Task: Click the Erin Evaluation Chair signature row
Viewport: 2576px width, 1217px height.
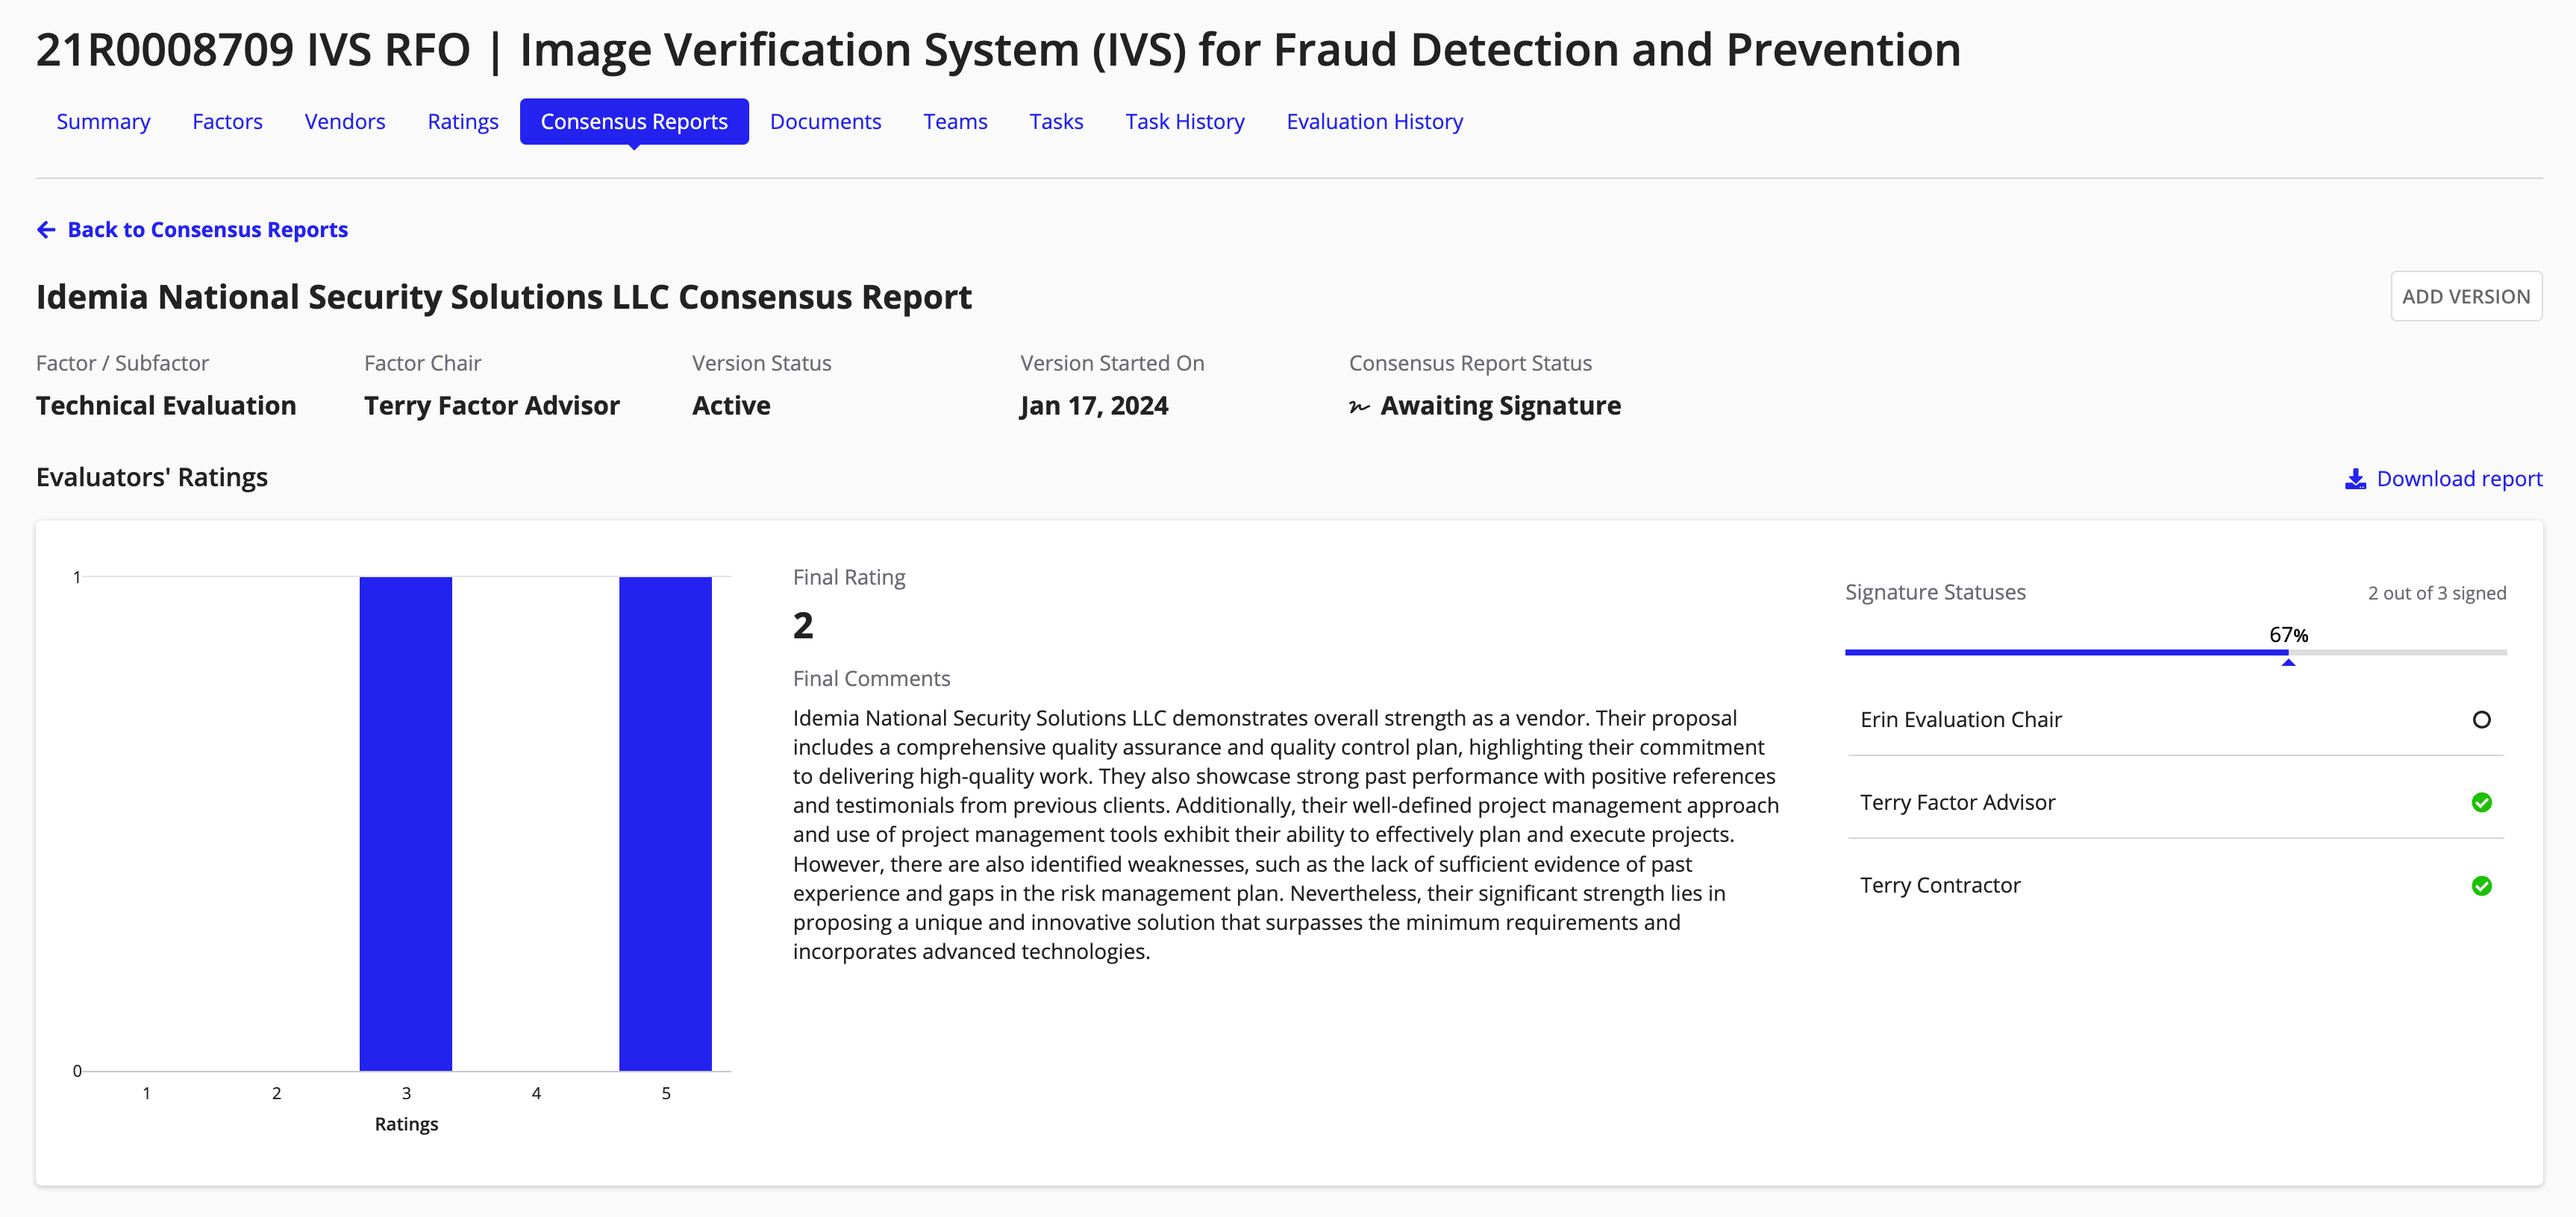Action: click(2175, 720)
